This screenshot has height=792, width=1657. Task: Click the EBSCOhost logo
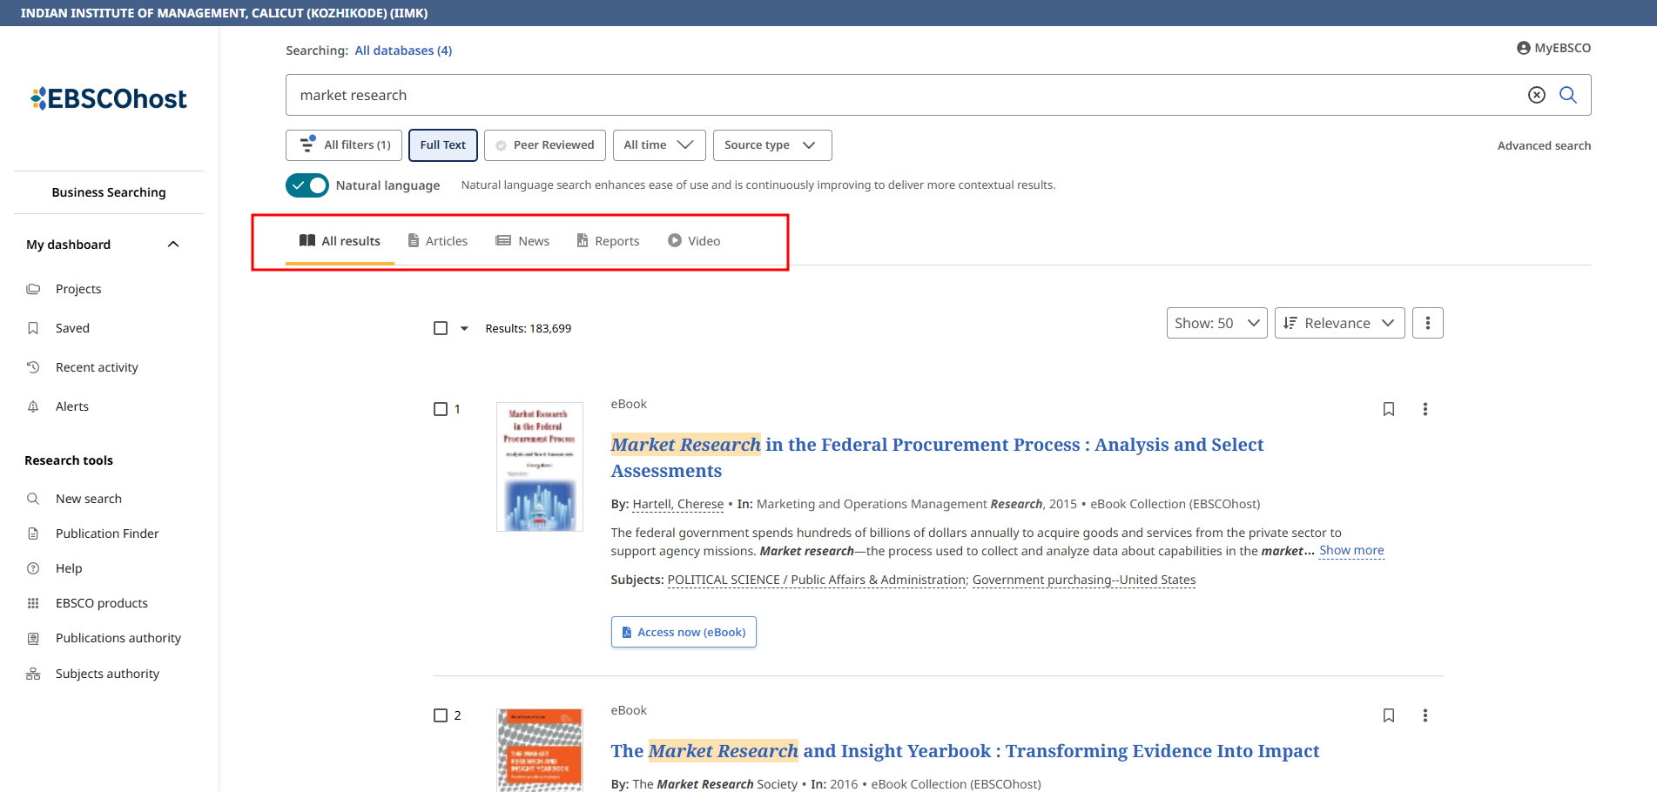coord(109,98)
